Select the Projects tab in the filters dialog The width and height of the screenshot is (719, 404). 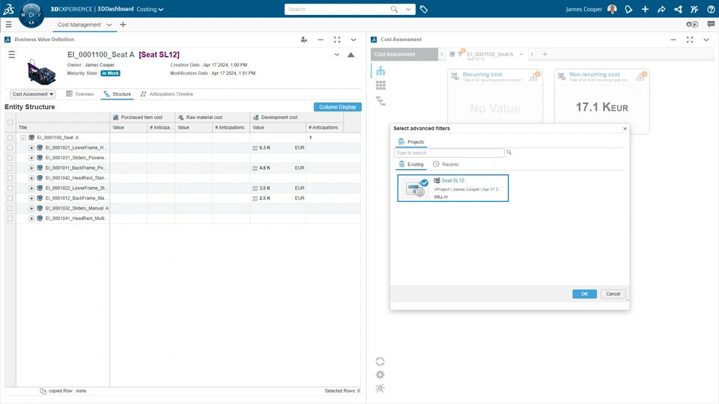(411, 142)
